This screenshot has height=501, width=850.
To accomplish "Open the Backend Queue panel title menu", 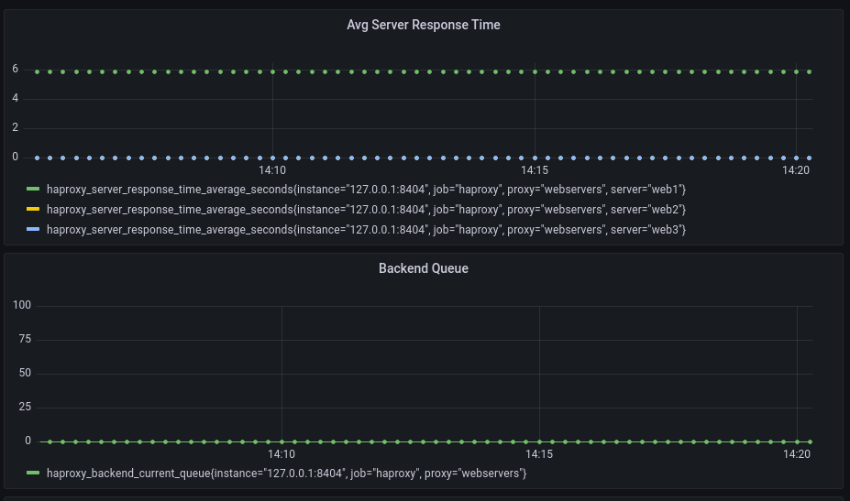I will (424, 268).
